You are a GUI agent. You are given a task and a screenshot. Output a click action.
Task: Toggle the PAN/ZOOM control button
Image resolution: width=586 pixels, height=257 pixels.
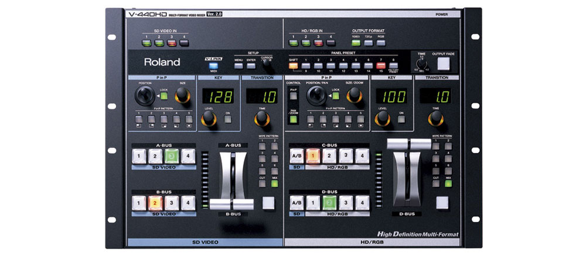click(294, 120)
